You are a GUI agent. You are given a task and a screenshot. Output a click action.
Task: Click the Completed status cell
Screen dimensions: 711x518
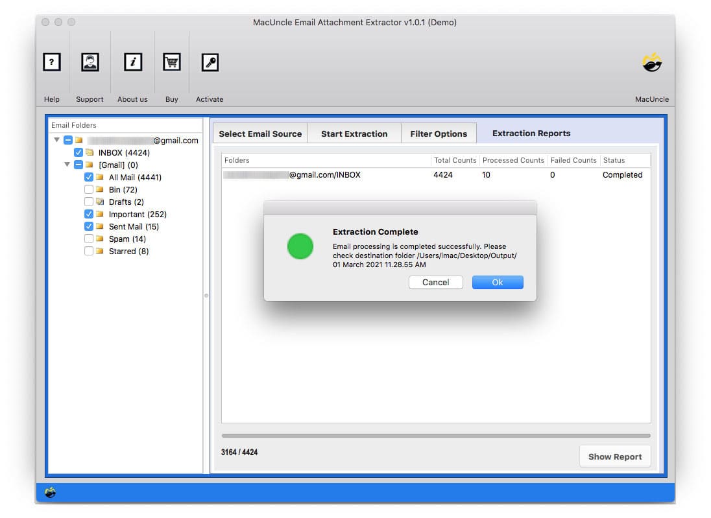coord(623,175)
